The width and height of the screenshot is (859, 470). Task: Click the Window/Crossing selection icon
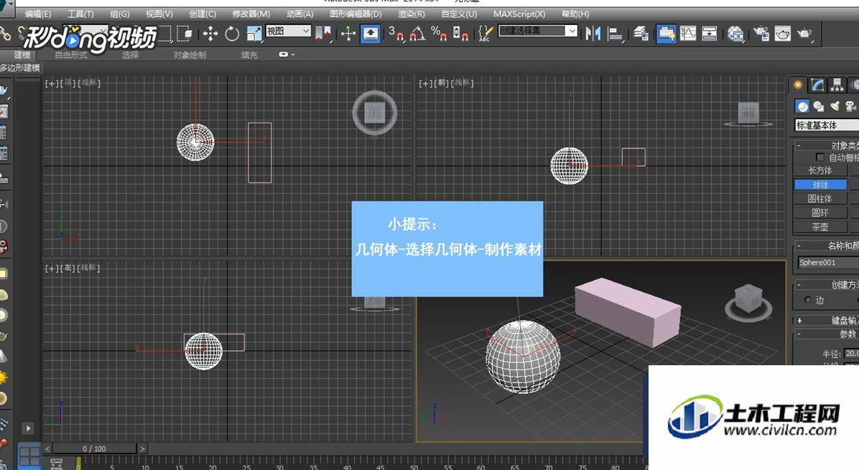click(x=186, y=34)
